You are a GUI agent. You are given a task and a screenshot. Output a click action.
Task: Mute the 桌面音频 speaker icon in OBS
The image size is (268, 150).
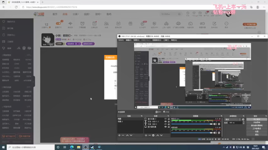pyautogui.click(x=215, y=133)
